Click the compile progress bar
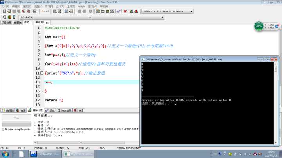Screen dimensions: 282x158 click(16, 124)
